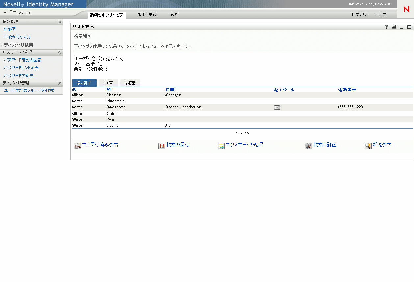Viewport: 414px width, 282px height.
Task: Select the 検索の訂正 wrench icon
Action: 308,146
